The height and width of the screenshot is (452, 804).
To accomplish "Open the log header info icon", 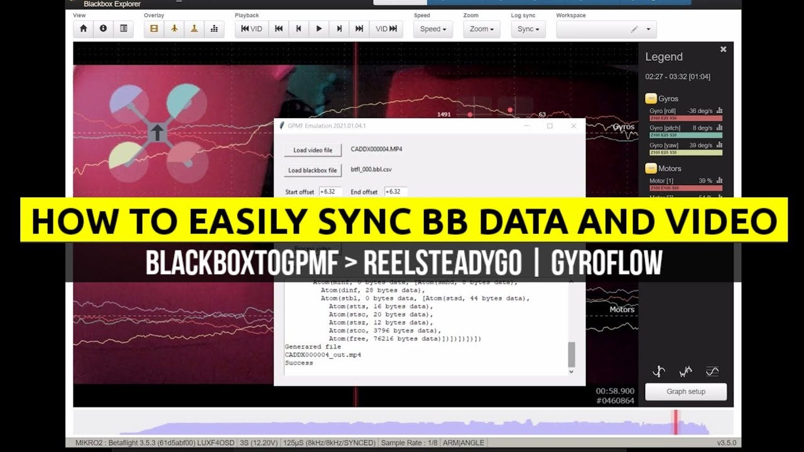I will [103, 29].
